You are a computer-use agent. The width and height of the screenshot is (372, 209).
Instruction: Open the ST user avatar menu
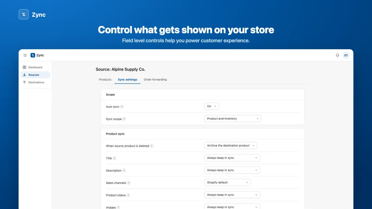point(346,55)
